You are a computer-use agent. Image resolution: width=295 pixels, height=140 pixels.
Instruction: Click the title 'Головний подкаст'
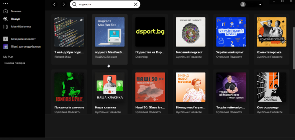click(189, 52)
